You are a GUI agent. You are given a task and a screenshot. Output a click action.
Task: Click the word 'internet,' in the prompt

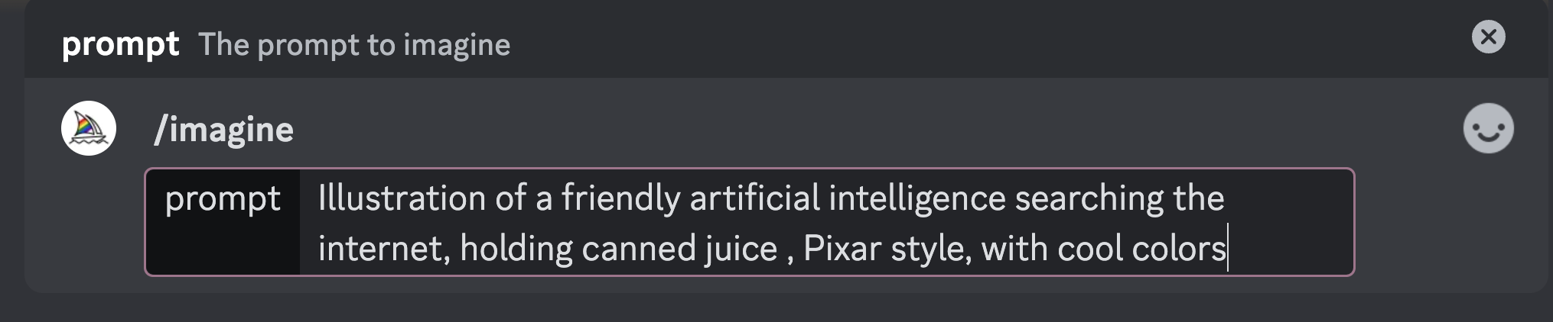(x=384, y=249)
